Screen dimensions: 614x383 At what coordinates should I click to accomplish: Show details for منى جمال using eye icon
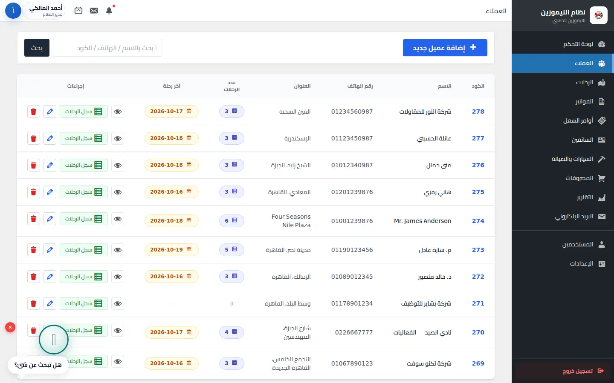(118, 165)
